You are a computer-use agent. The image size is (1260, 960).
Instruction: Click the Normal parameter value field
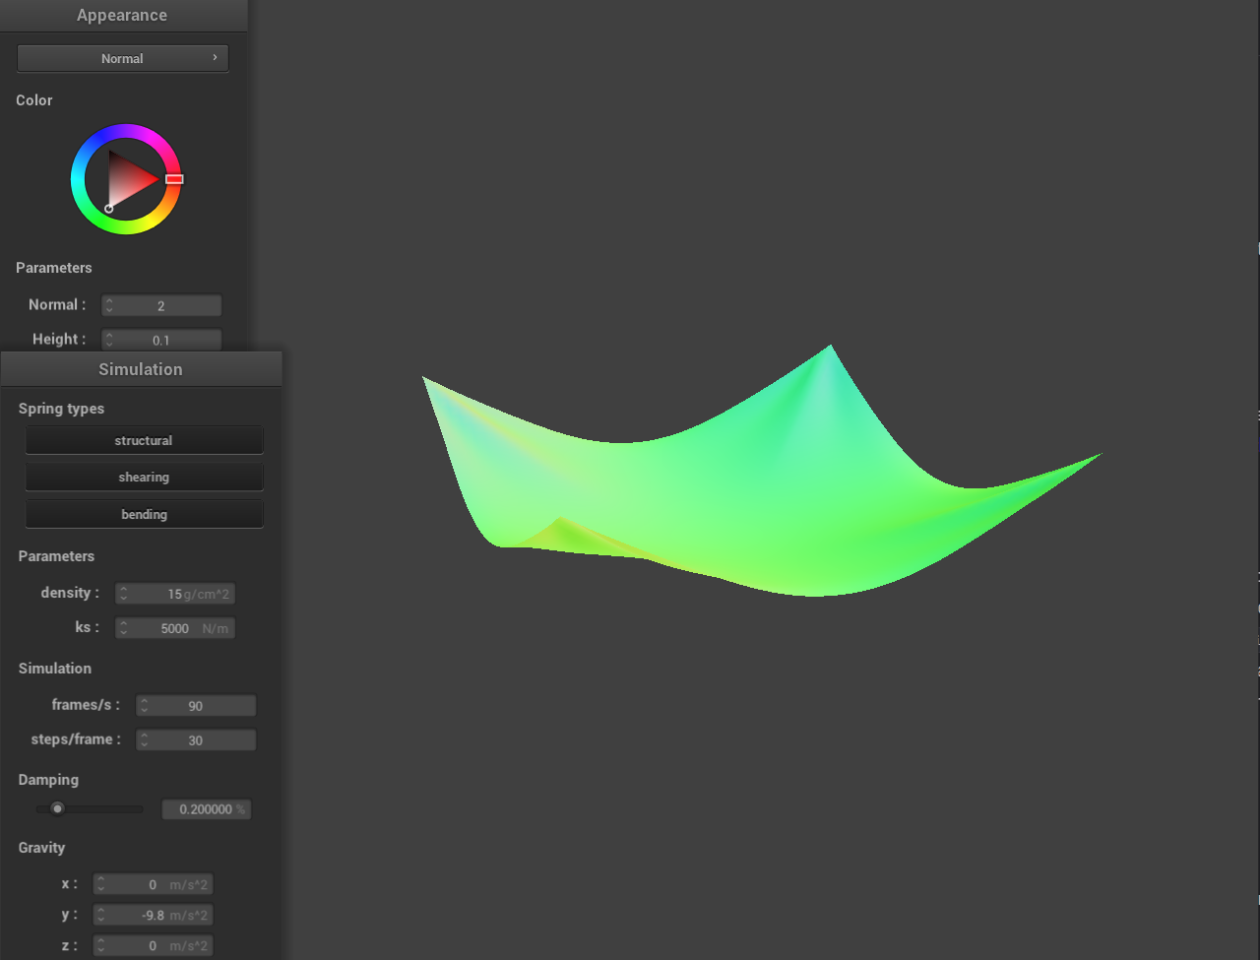[x=161, y=305]
